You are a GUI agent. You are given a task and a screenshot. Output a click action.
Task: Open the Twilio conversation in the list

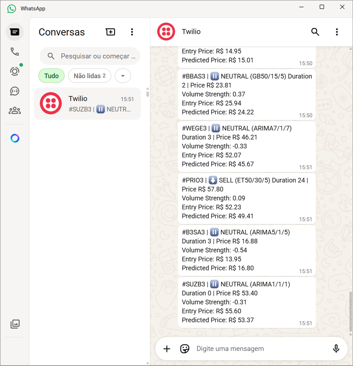click(x=88, y=104)
